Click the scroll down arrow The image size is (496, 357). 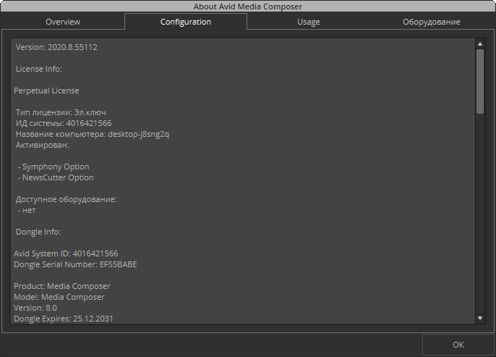tap(479, 318)
